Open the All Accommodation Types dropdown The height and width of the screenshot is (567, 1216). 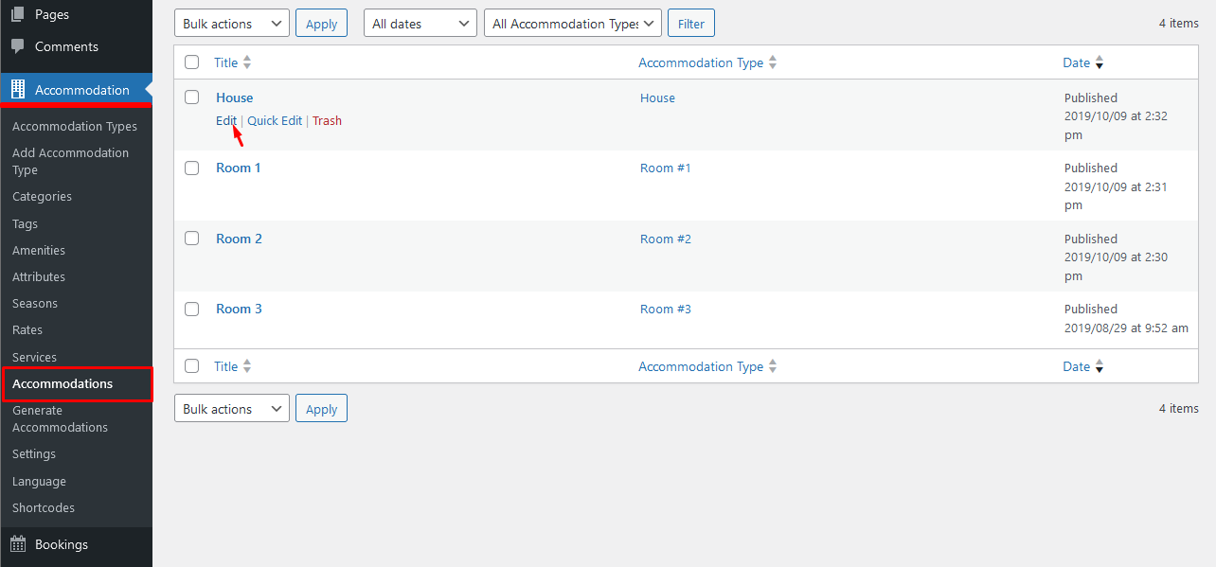tap(573, 24)
